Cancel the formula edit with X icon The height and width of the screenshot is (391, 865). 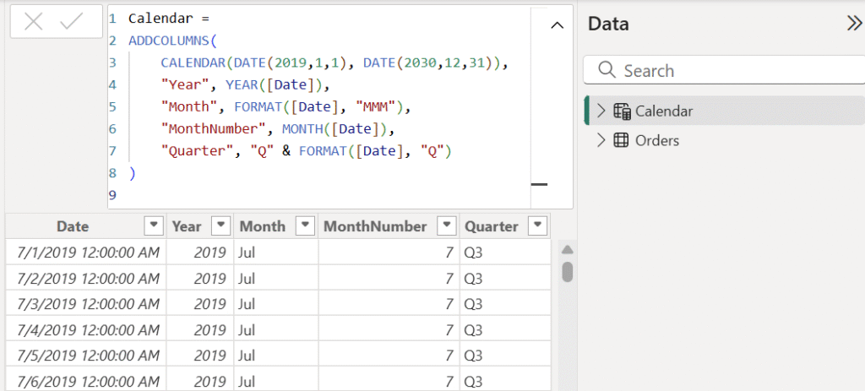[x=34, y=23]
